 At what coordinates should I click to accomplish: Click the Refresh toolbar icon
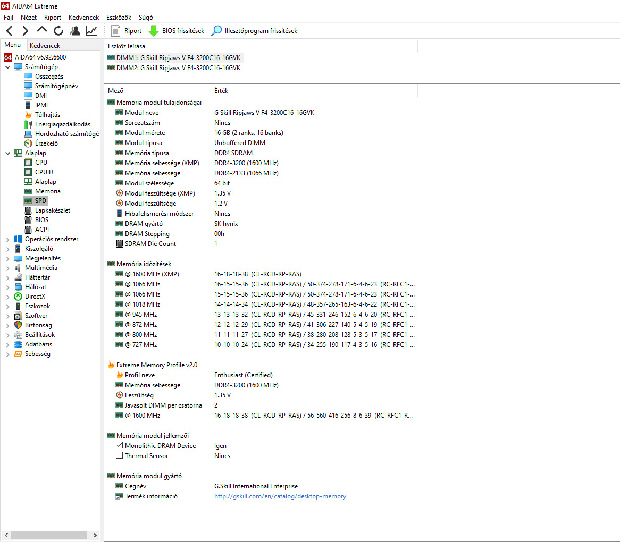(x=58, y=30)
